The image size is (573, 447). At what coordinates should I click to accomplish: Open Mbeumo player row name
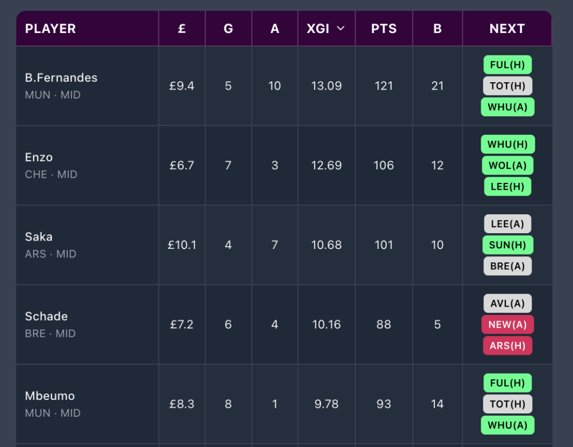coord(50,396)
